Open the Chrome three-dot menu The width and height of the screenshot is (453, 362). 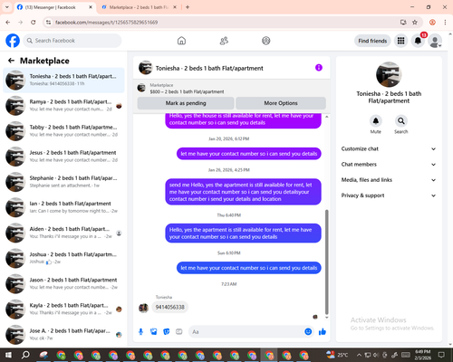tap(445, 23)
